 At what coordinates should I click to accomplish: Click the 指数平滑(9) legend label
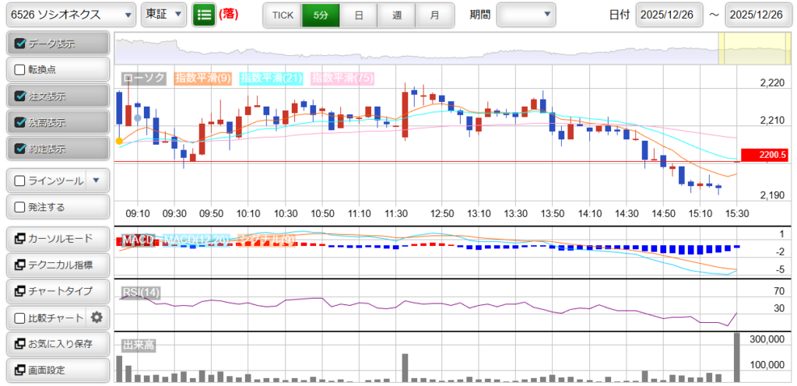203,78
